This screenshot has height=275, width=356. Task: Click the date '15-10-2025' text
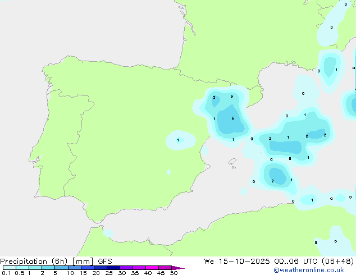pyautogui.click(x=244, y=262)
